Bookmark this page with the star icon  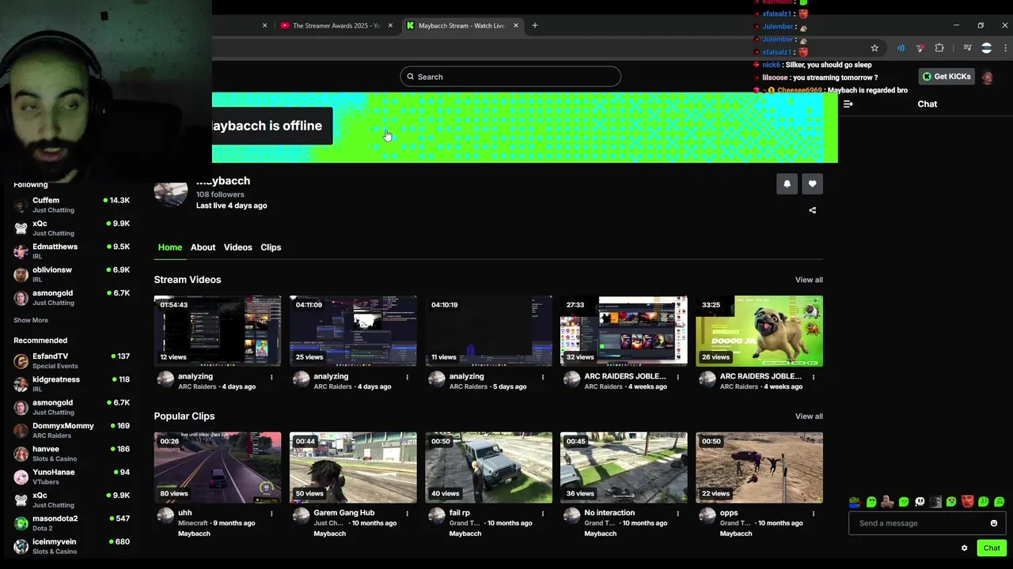click(x=875, y=48)
